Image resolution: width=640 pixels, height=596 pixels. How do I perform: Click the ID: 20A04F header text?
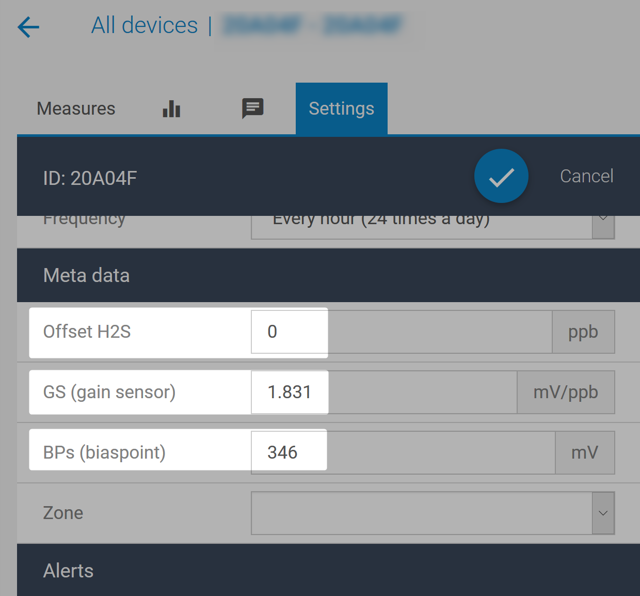[x=90, y=178]
